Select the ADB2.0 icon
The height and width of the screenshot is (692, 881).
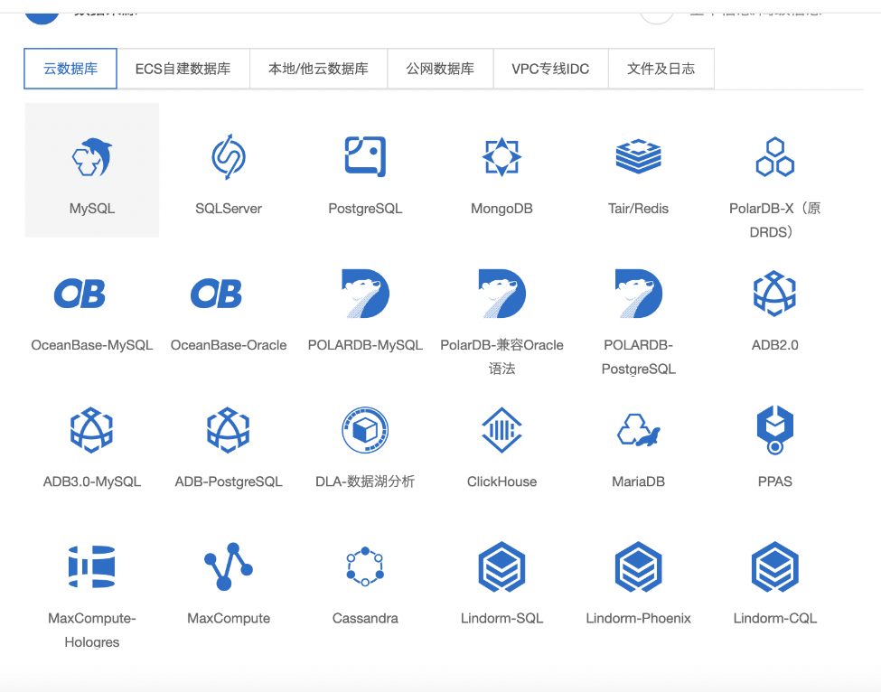[774, 294]
